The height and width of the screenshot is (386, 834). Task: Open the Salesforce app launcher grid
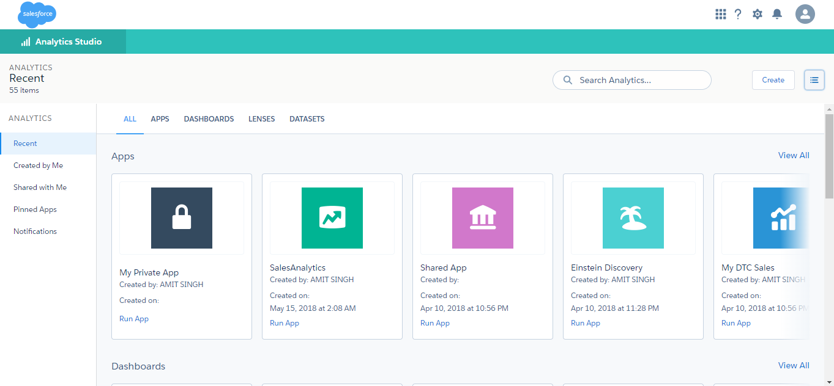[x=720, y=13]
